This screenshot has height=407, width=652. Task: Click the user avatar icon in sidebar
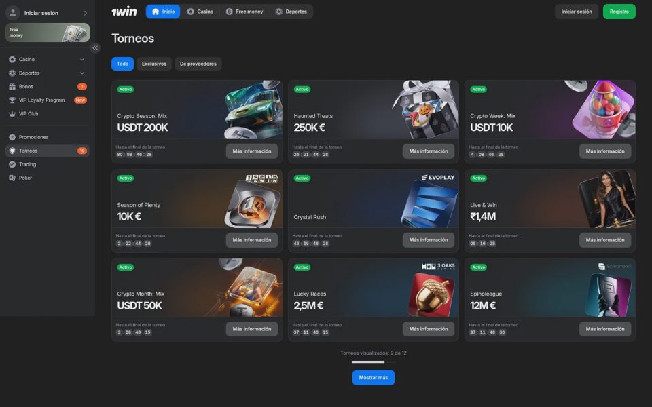coord(13,13)
